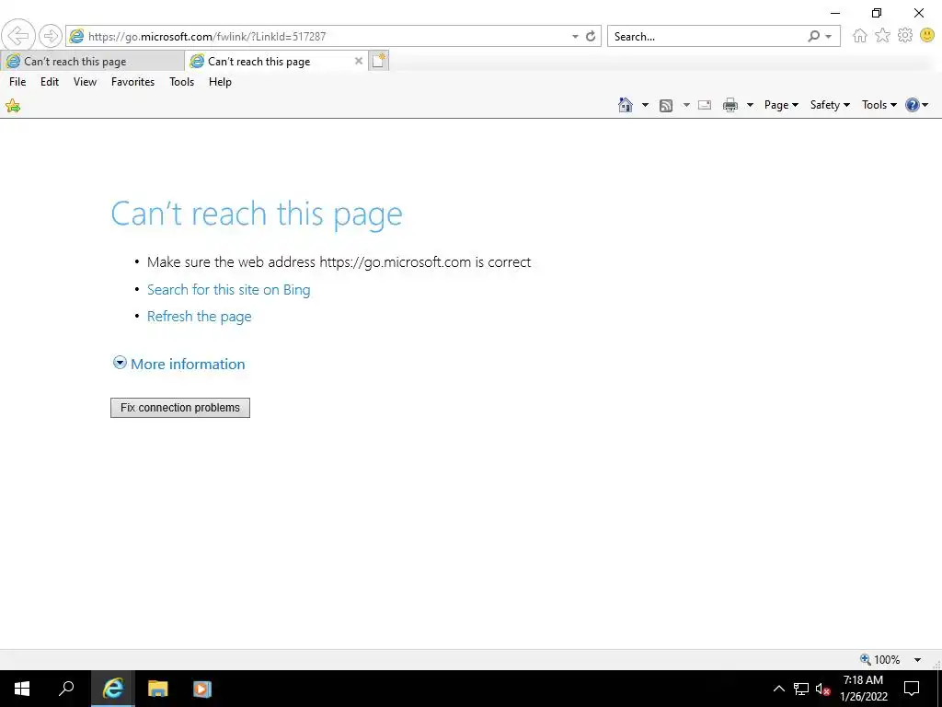942x707 pixels.
Task: Expand feeds dropdown arrow
Action: (x=686, y=105)
